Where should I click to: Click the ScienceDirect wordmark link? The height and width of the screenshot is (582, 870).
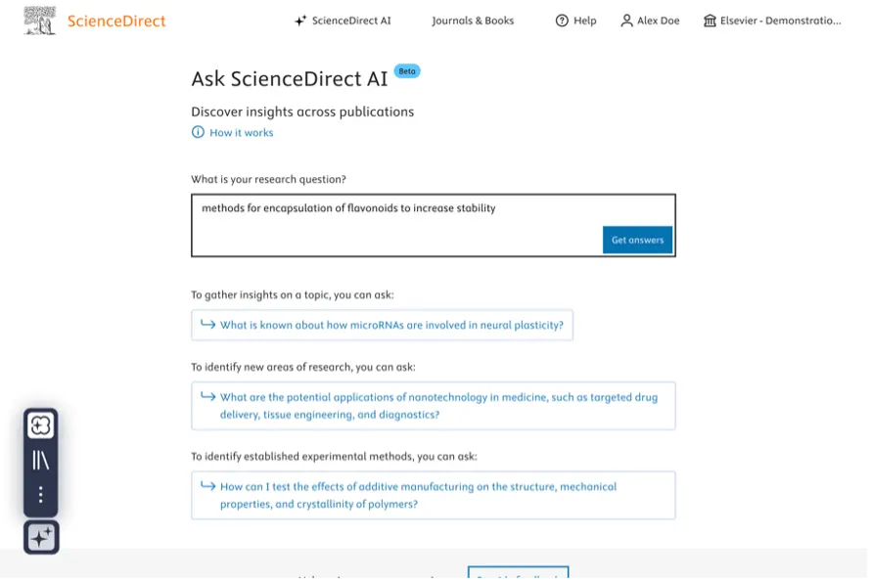pyautogui.click(x=116, y=22)
